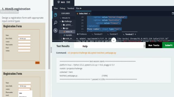Click the green Submit button
Viewport: 174px width, 97px height.
click(x=169, y=45)
